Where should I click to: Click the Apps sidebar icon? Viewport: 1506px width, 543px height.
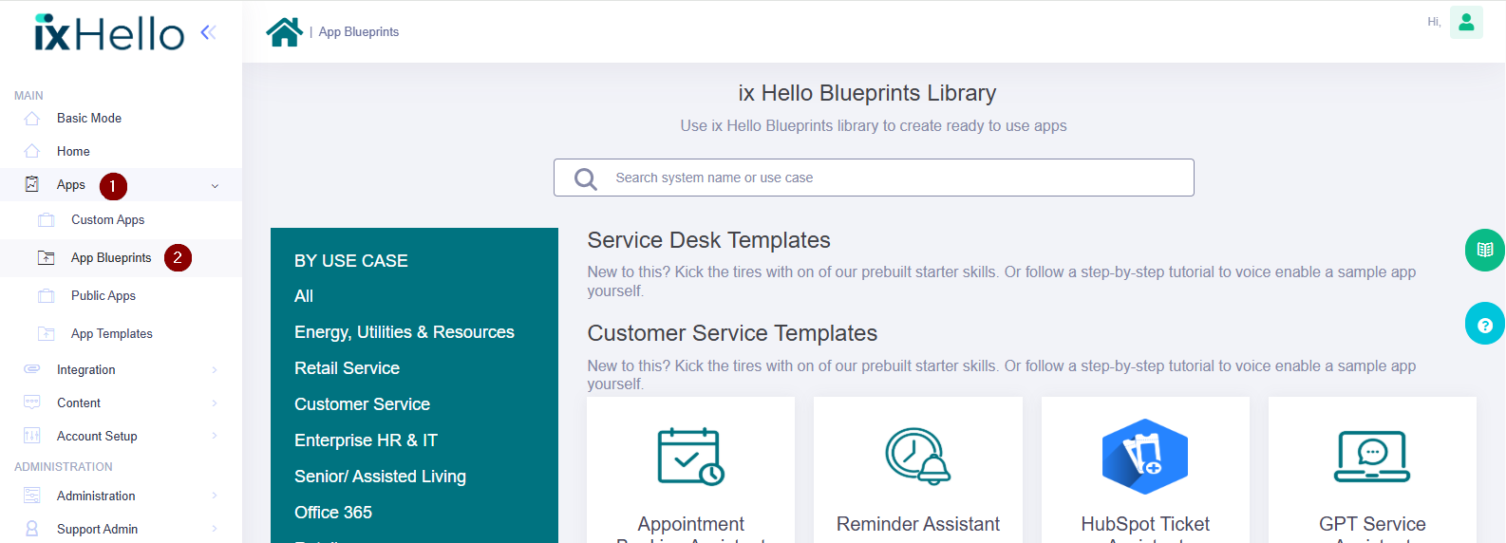click(x=32, y=184)
